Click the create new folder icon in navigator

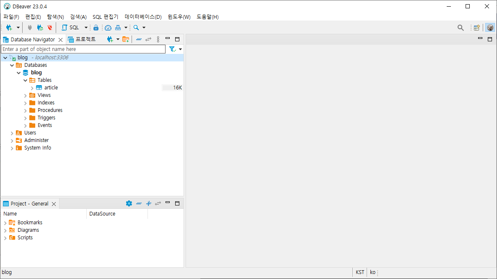coord(126,40)
